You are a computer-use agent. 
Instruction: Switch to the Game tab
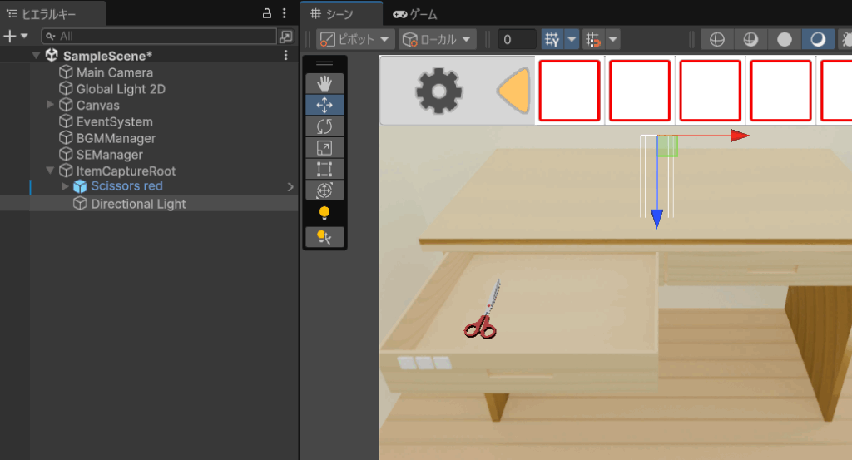coord(416,14)
